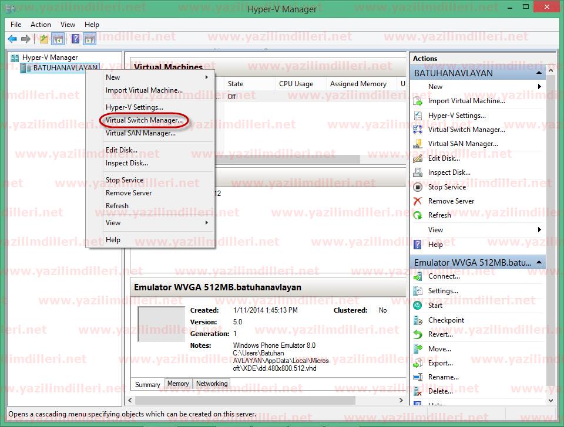Click the Actions pane scroll down arrow
Image resolution: width=564 pixels, height=427 pixels.
coord(550,401)
